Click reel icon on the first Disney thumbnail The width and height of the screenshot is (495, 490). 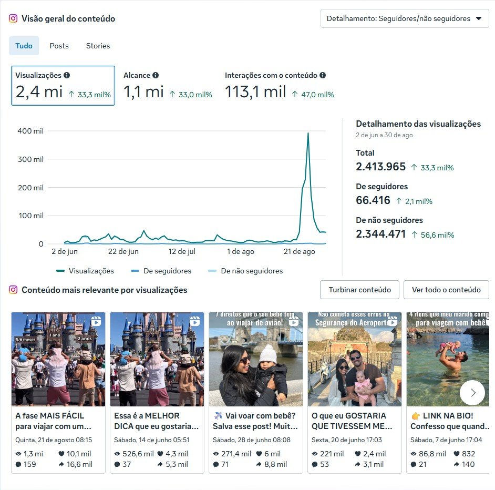[96, 321]
